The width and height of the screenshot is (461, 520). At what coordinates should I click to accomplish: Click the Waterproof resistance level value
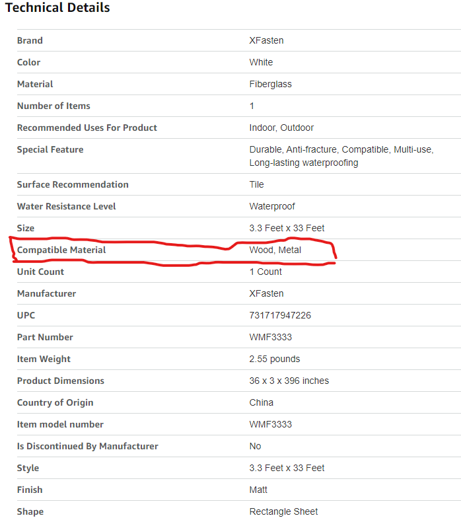click(x=272, y=206)
